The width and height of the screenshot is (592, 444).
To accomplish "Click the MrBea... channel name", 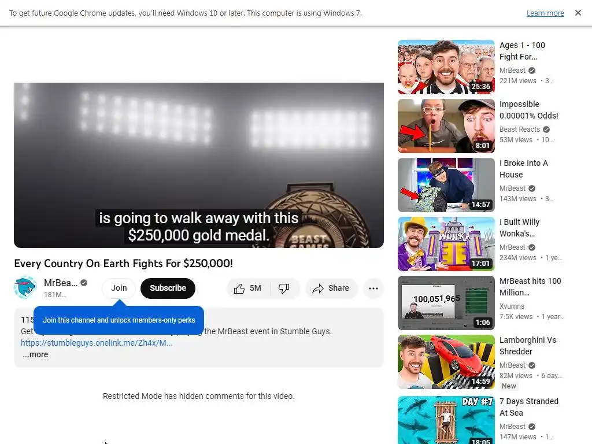I will pos(60,283).
